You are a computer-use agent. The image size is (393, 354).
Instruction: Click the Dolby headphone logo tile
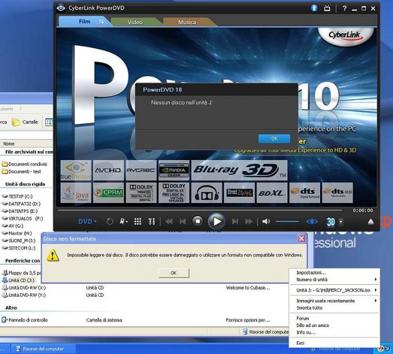point(207,193)
